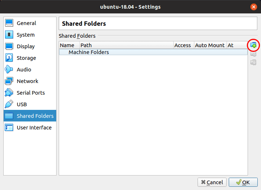Open the System settings page
The height and width of the screenshot is (190, 261).
[x=30, y=35]
